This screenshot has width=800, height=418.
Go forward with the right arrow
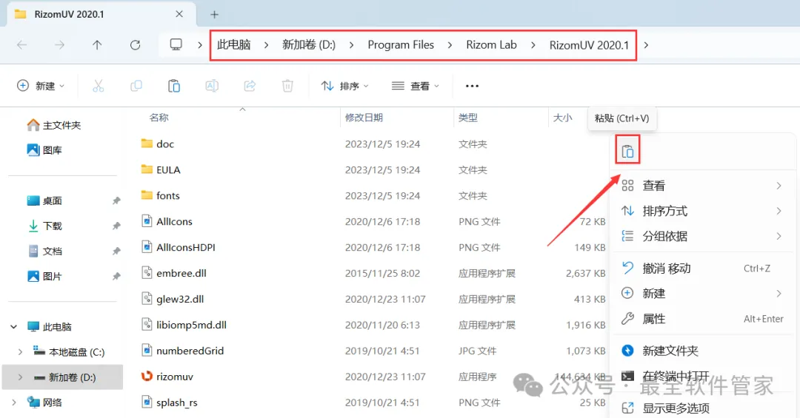pos(60,45)
